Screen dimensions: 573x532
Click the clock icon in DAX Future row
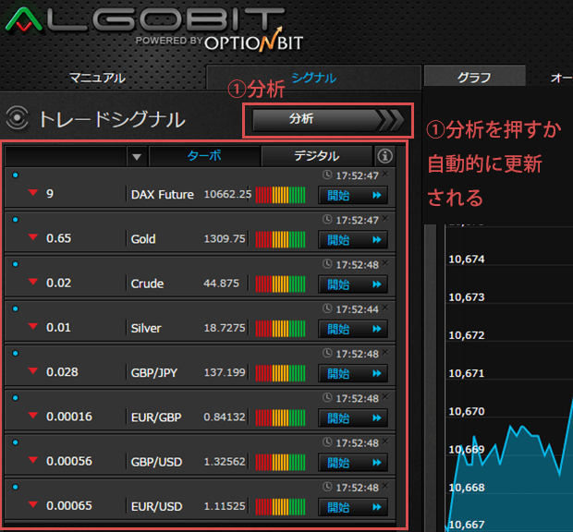[327, 175]
